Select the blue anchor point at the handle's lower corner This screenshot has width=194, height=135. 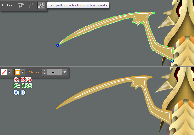click(x=172, y=61)
